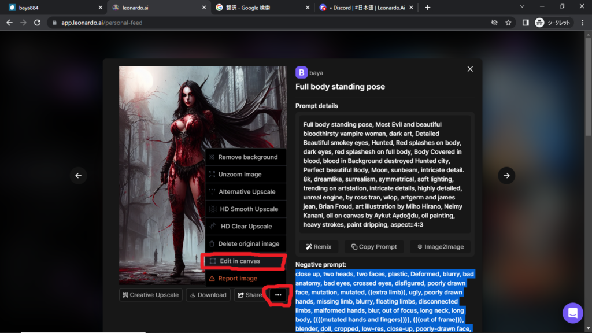
Task: Click the three-dots more options button
Action: point(278,295)
